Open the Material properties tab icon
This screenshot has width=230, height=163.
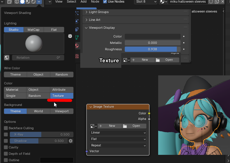77,46
